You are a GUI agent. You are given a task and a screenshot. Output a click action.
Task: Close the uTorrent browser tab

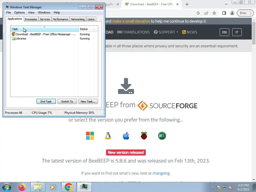pyautogui.click(x=118, y=4)
